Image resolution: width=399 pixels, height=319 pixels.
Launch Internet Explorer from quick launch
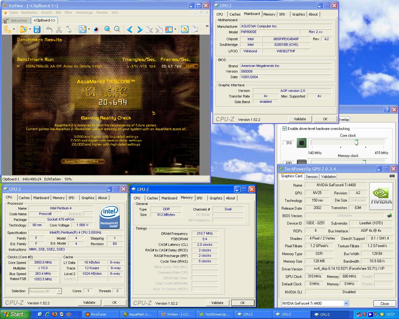tap(47, 314)
